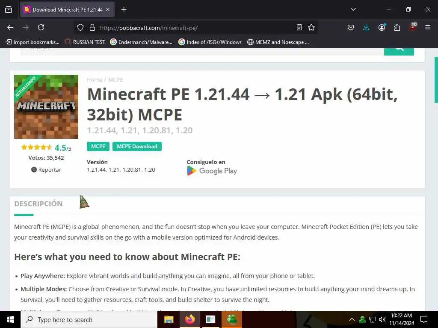The height and width of the screenshot is (328, 438).
Task: Click the green search button
Action: pos(399,52)
